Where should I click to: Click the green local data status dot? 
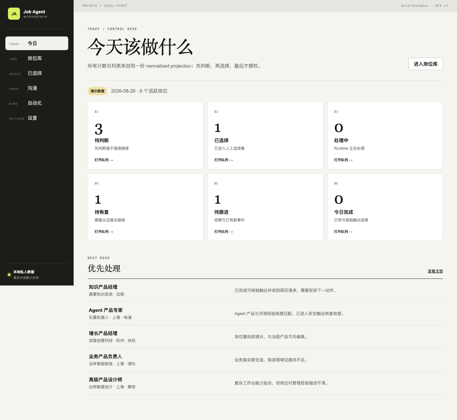pyautogui.click(x=9, y=275)
